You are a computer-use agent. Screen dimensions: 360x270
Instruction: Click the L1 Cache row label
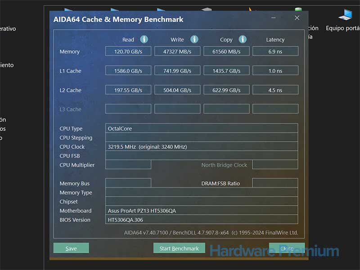click(x=71, y=71)
